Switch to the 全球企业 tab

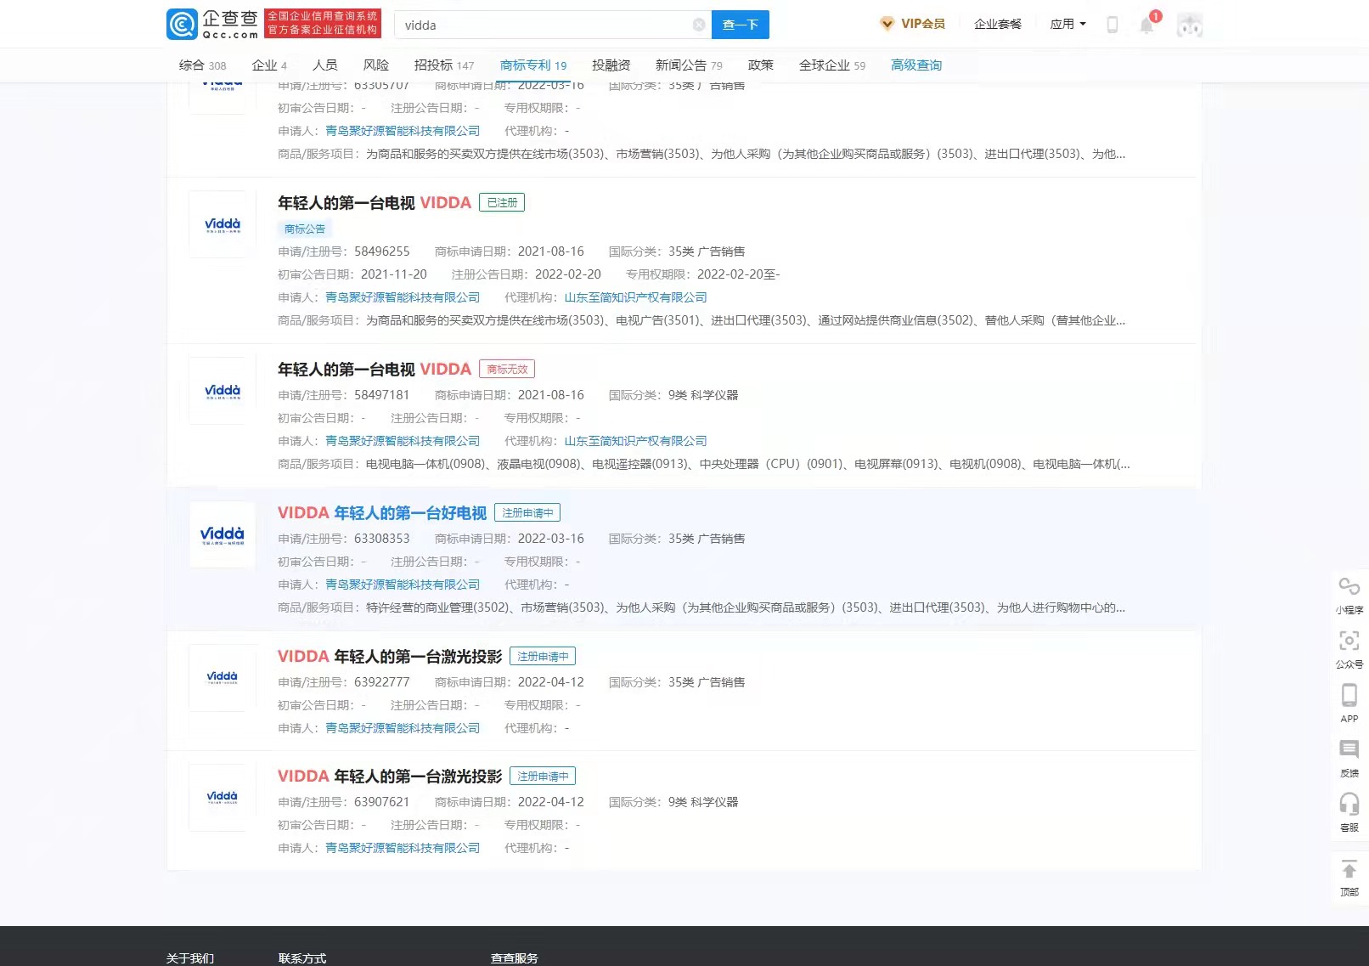[825, 65]
